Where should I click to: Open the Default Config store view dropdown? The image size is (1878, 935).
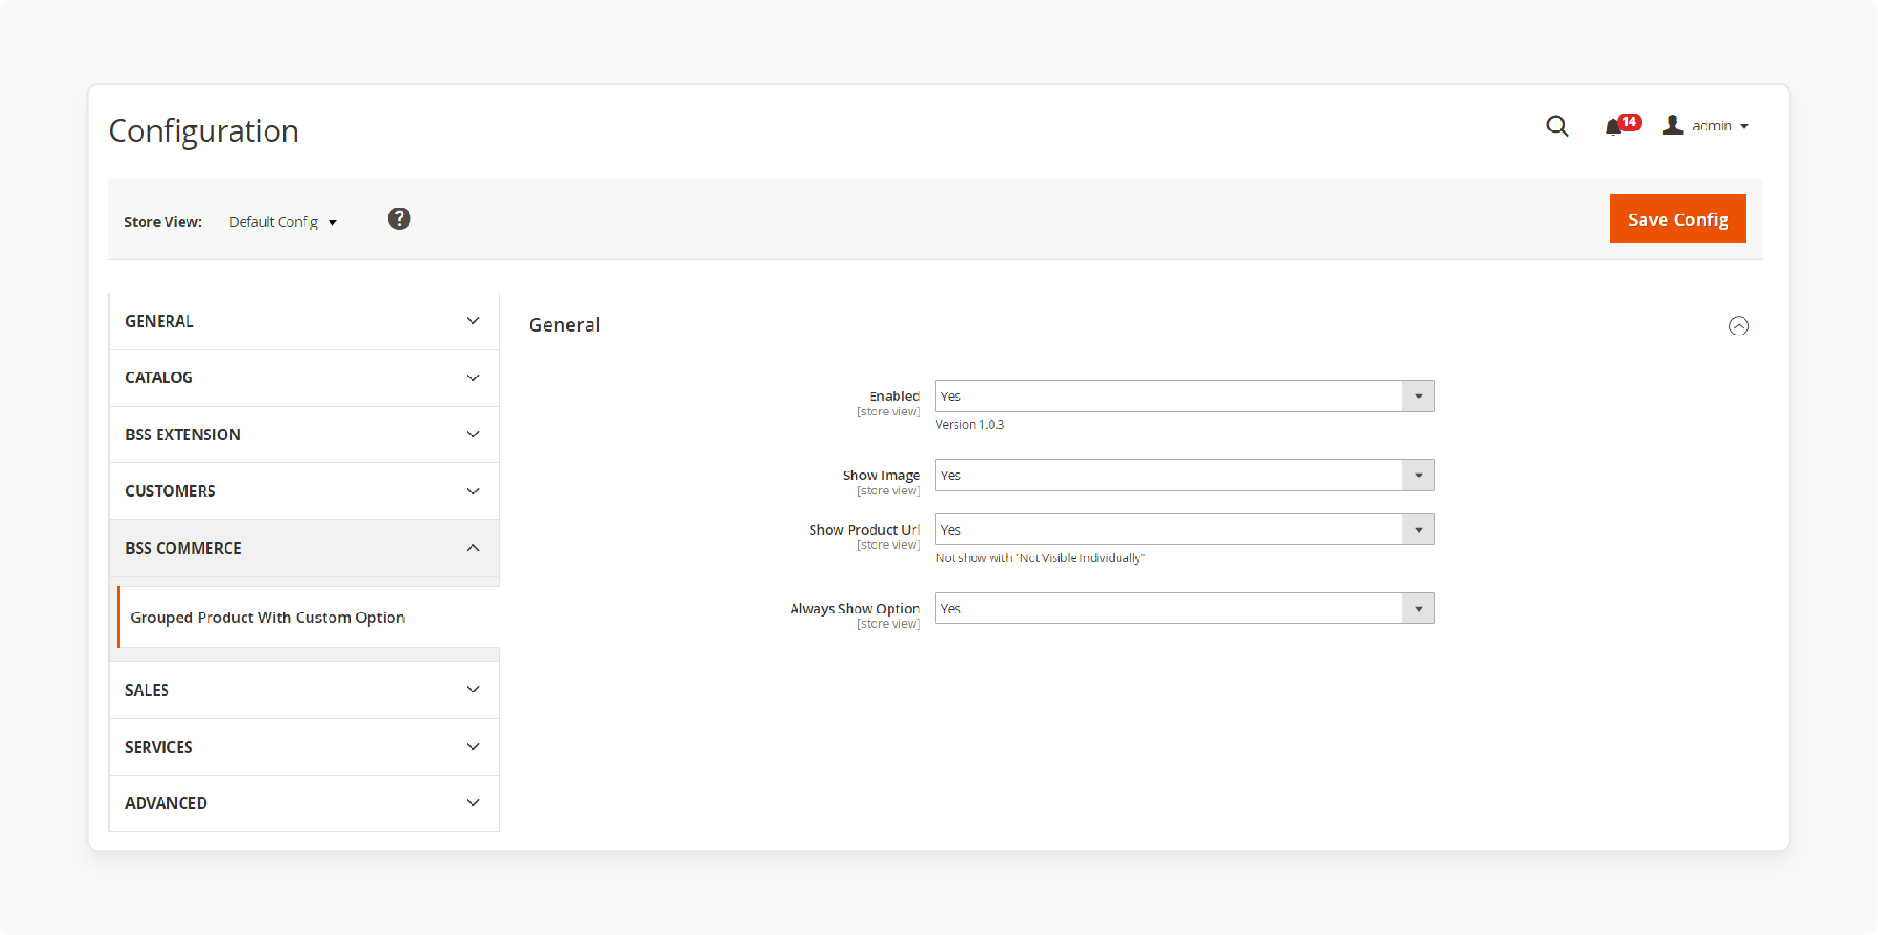point(283,222)
